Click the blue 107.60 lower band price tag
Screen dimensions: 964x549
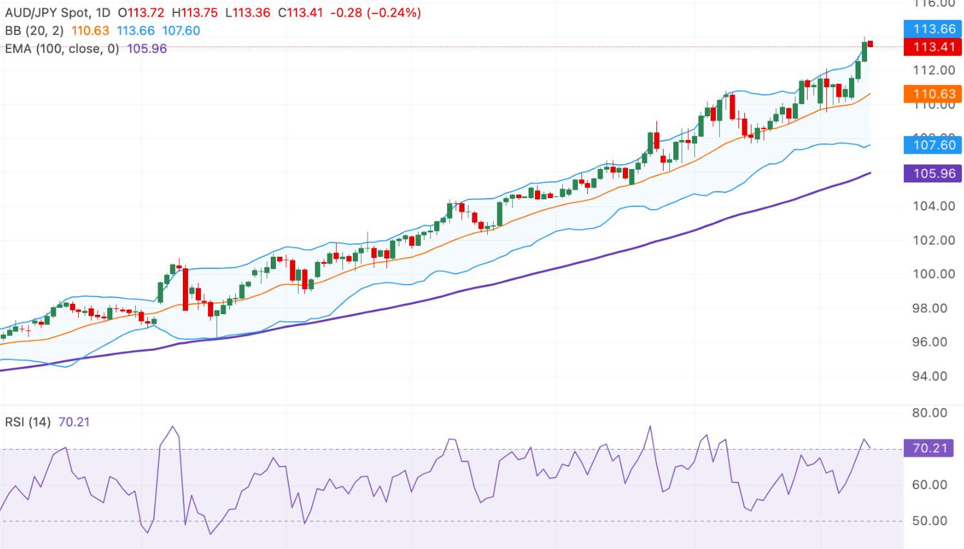pyautogui.click(x=933, y=145)
